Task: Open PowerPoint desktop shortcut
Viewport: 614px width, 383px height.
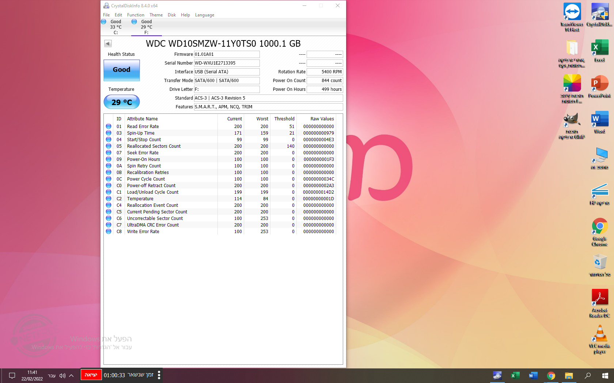Action: coord(600,86)
